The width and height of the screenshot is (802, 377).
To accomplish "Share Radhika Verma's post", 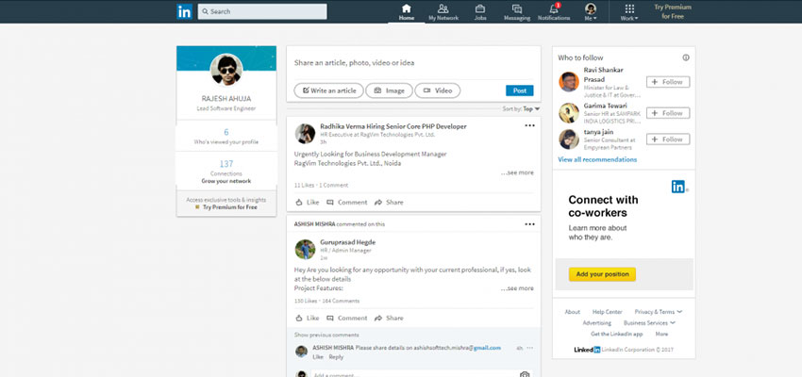I will tap(389, 203).
